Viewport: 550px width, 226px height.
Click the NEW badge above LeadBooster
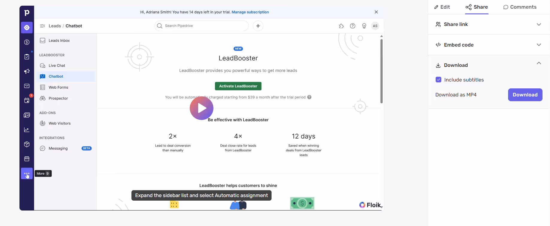coord(238,49)
